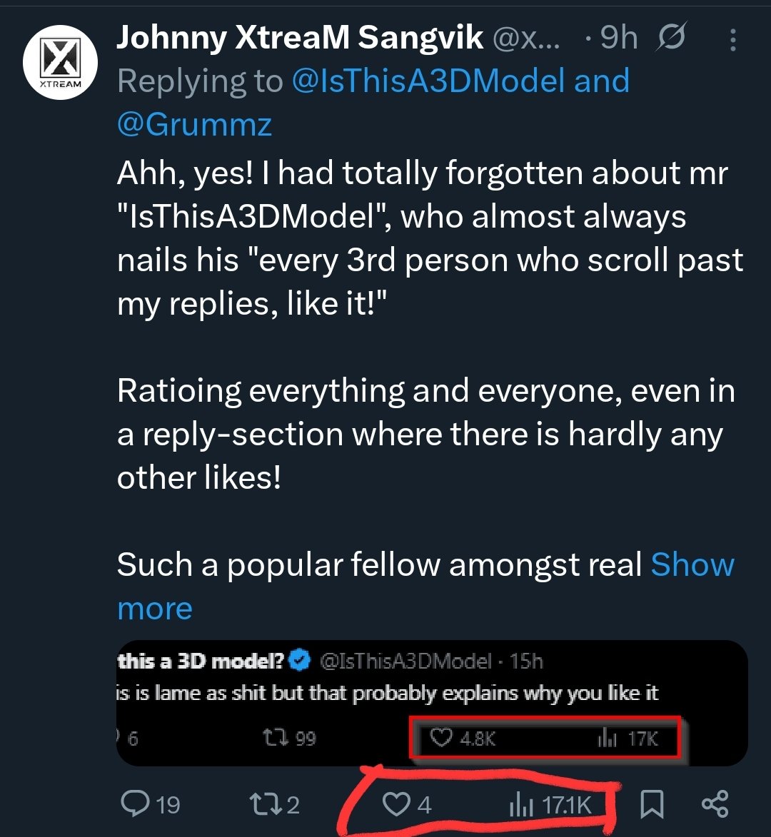Image resolution: width=771 pixels, height=837 pixels.
Task: Click the 4.8K heart in embedded image
Action: coord(441,738)
